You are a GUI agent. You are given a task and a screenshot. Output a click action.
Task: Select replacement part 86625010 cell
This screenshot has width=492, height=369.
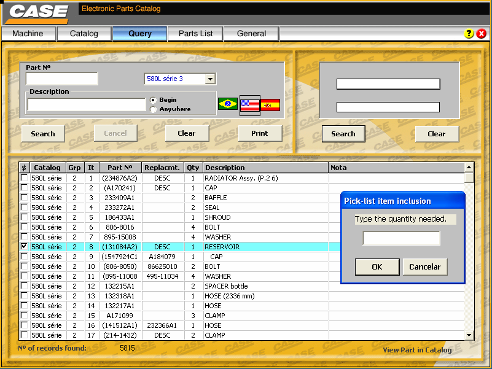click(163, 266)
